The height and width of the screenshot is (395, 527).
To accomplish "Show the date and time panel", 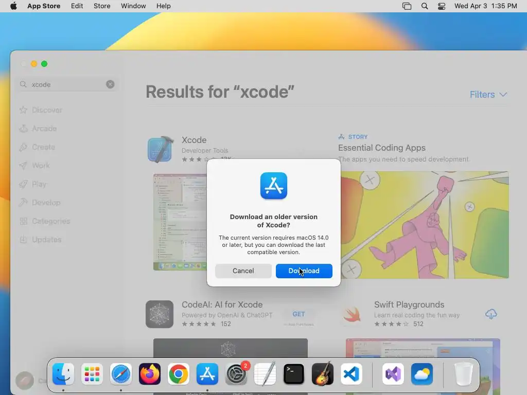I will pyautogui.click(x=486, y=6).
